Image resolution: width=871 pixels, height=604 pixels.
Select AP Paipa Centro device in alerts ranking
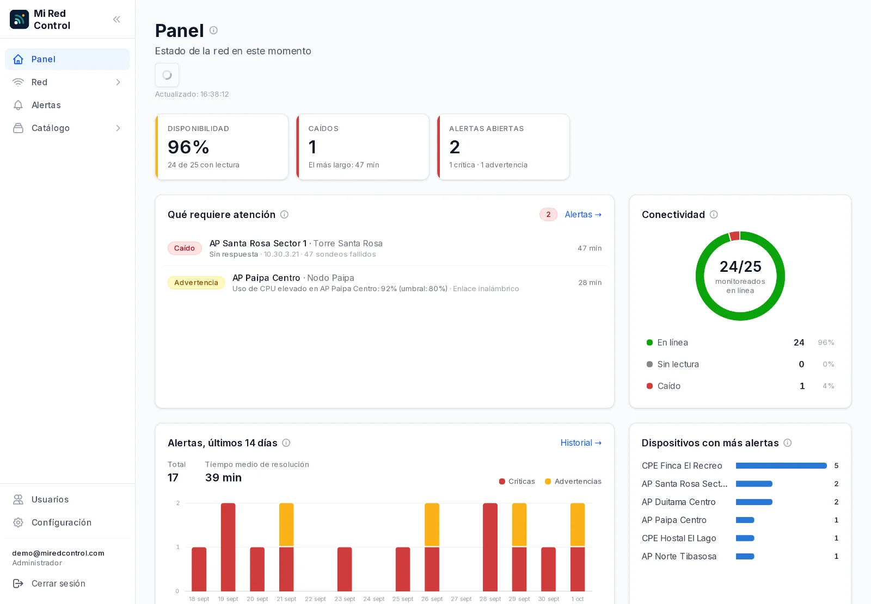tap(674, 520)
